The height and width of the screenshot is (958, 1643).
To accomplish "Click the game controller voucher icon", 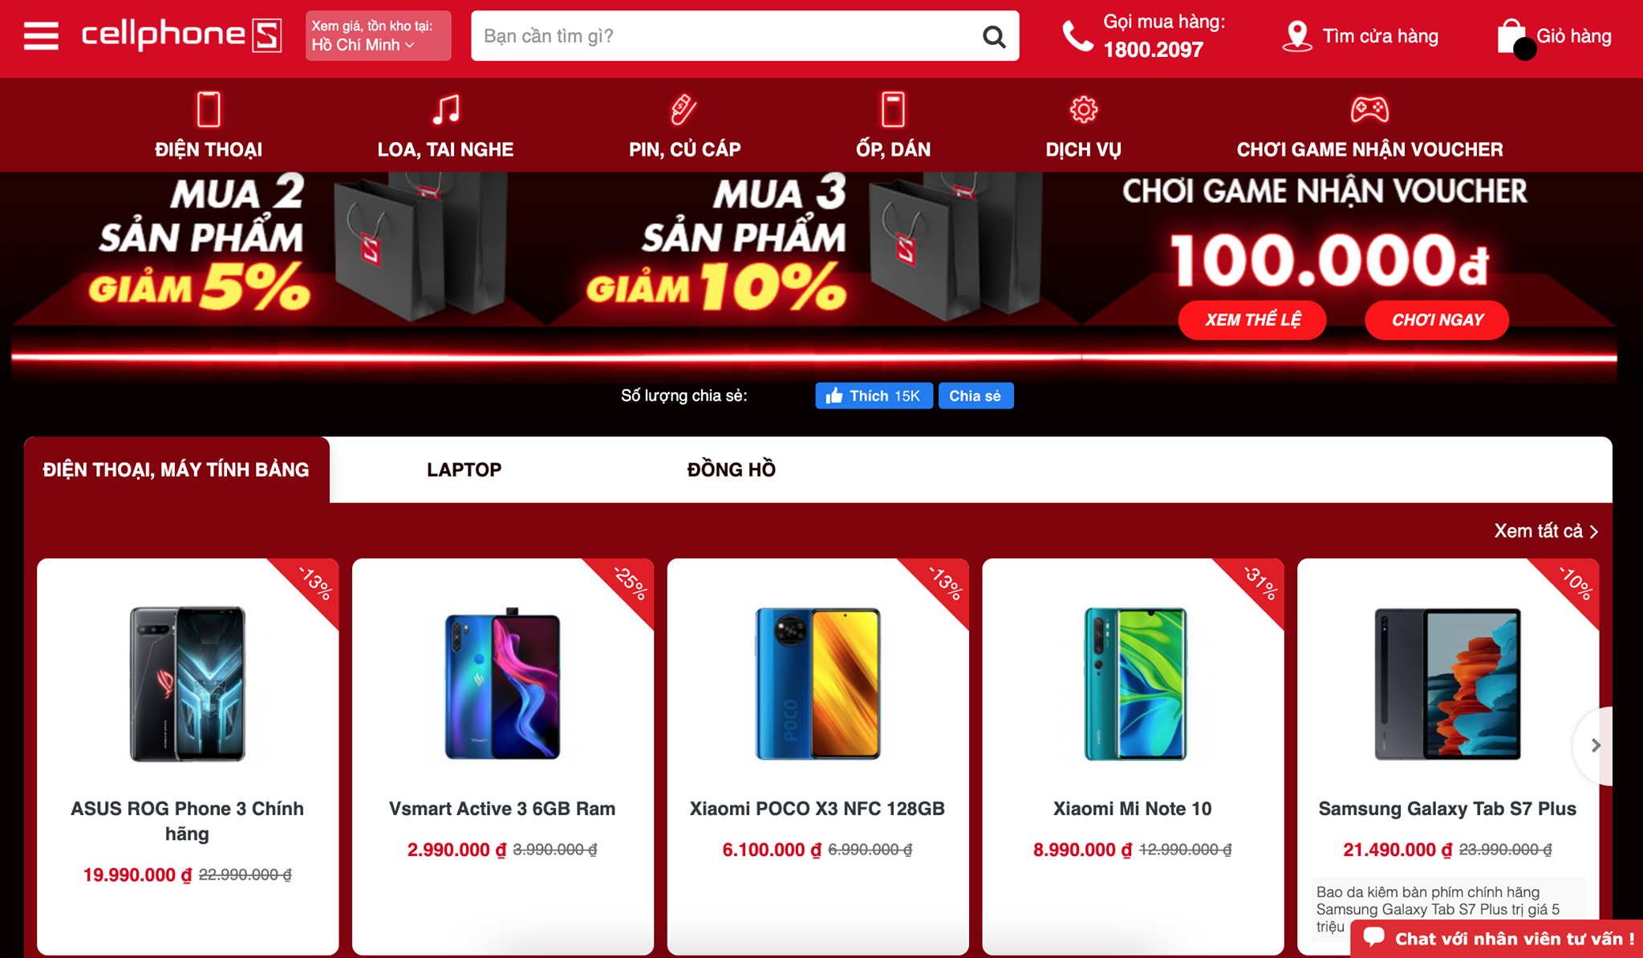I will (1369, 109).
